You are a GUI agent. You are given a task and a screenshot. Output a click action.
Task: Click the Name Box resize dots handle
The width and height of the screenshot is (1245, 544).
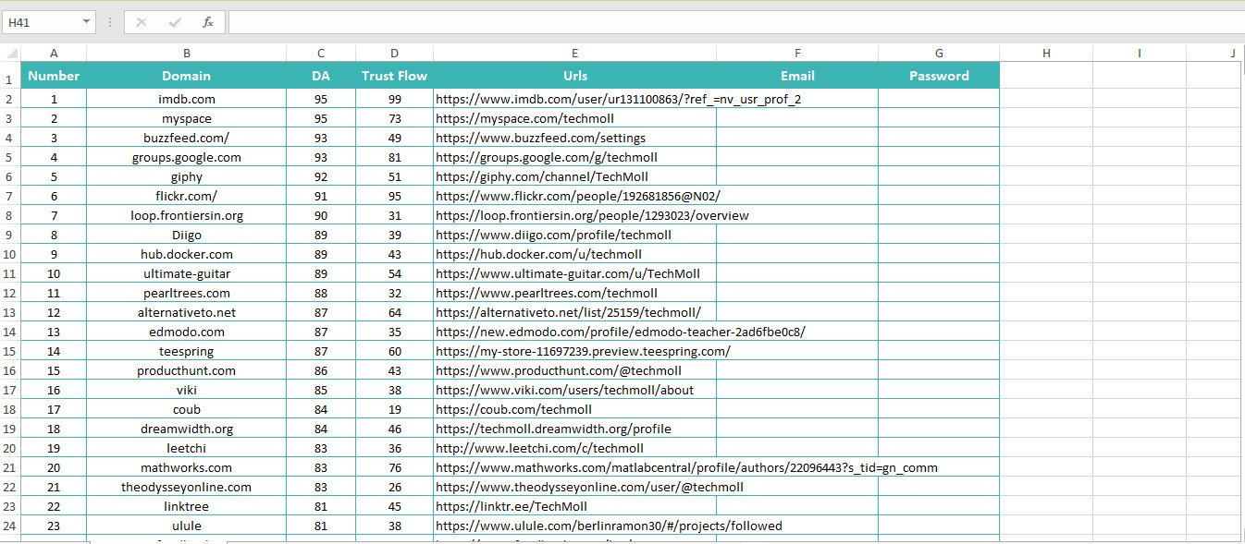coord(110,22)
